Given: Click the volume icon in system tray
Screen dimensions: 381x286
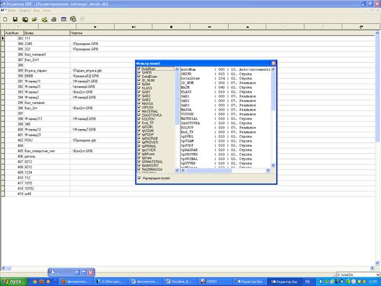Looking at the screenshot, I should [321, 281].
